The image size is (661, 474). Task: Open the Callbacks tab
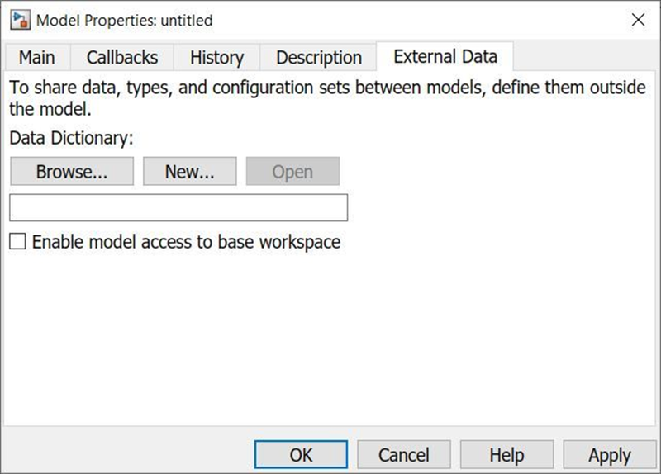pos(122,57)
